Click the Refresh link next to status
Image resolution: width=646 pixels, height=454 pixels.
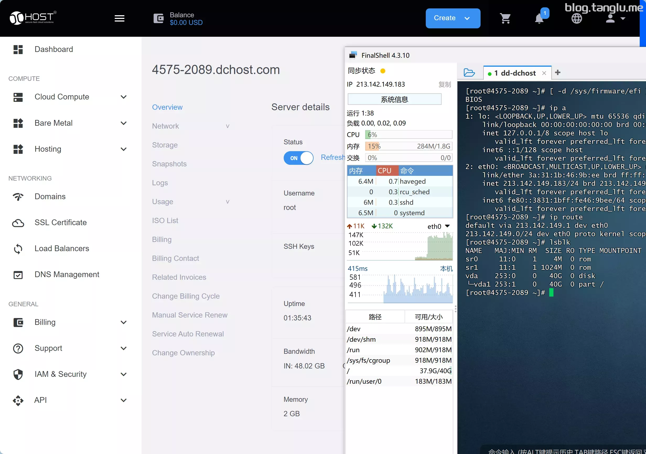tap(332, 157)
